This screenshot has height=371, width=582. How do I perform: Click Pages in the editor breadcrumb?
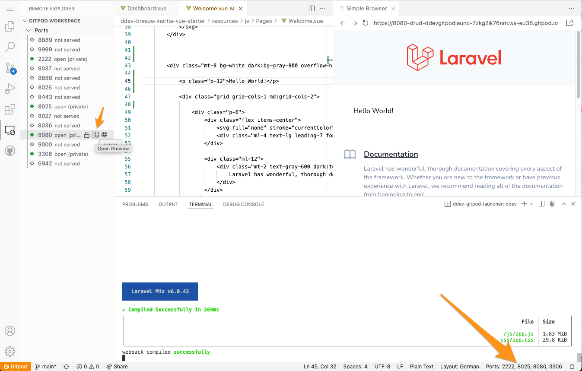(264, 21)
